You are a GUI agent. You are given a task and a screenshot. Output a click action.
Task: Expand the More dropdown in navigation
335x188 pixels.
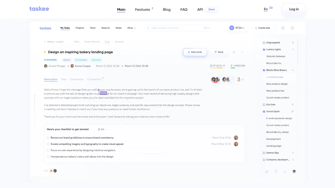[x=132, y=28]
